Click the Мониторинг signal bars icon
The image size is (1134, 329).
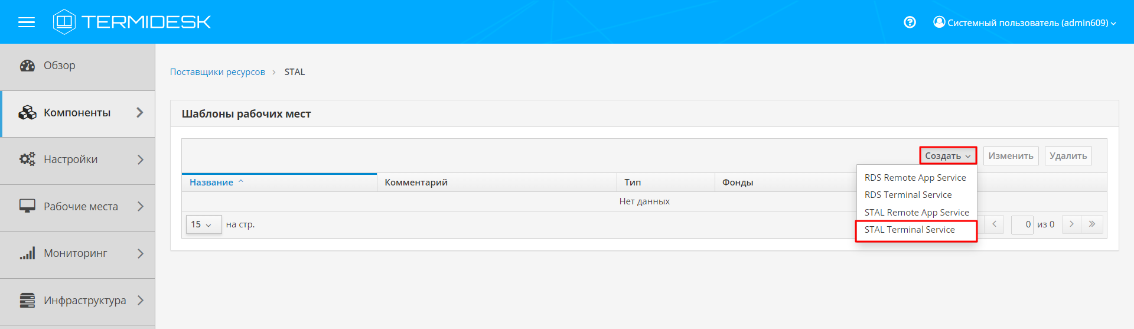tap(27, 253)
